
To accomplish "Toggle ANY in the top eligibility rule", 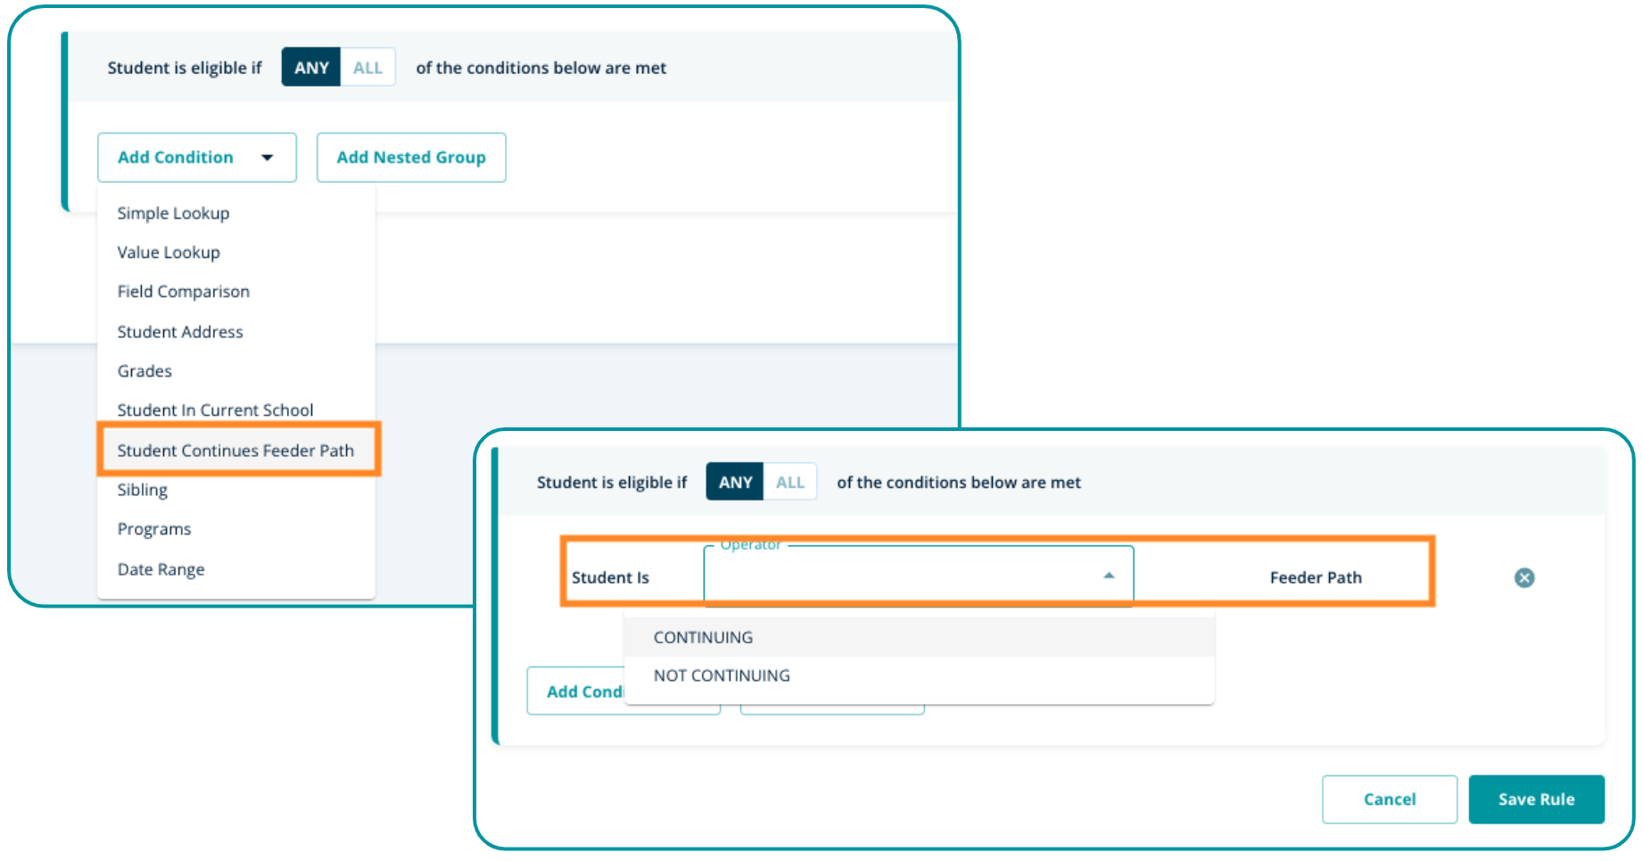I will click(x=311, y=68).
